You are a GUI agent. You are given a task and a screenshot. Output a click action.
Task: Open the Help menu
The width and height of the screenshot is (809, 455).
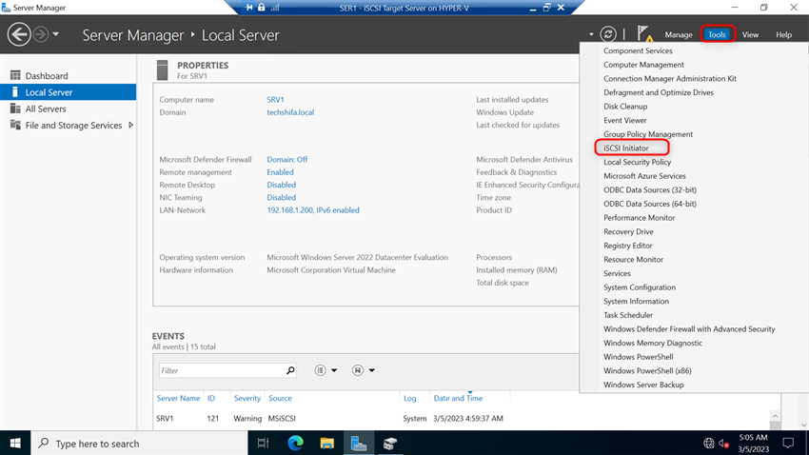[783, 34]
